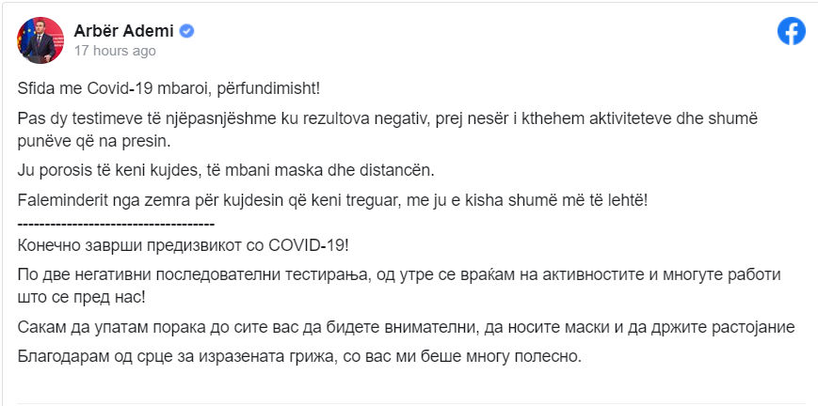Image resolution: width=818 pixels, height=406 pixels.
Task: Open the Arbër Ademi profile name link
Action: (x=125, y=31)
